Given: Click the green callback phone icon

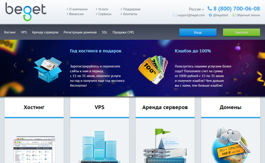Looking at the screenshot, I should point(234,15).
